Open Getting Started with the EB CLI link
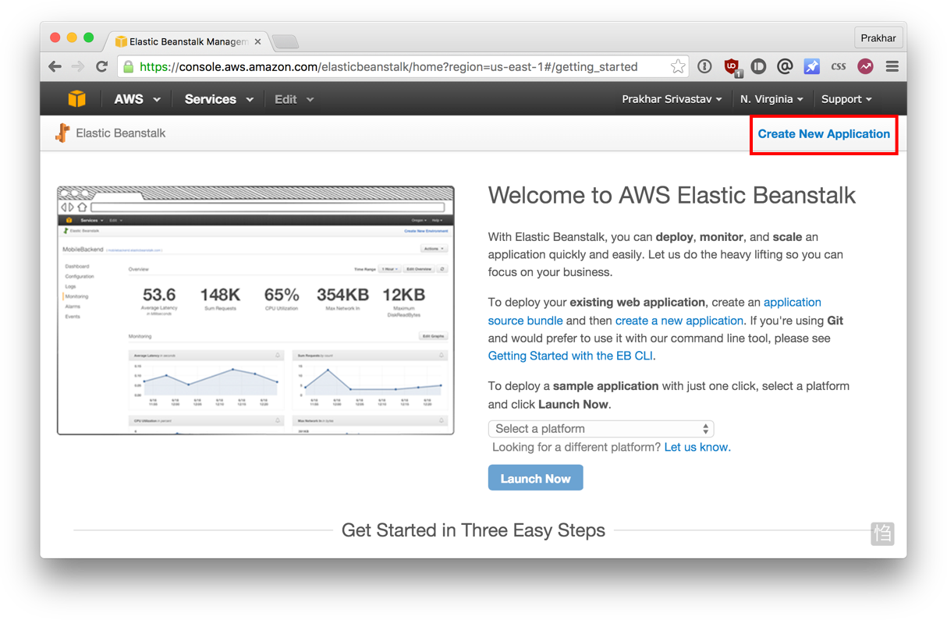The image size is (947, 620). (570, 356)
